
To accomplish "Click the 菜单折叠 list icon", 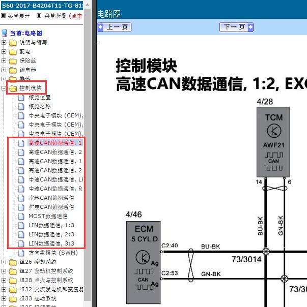I will [x=39, y=15].
